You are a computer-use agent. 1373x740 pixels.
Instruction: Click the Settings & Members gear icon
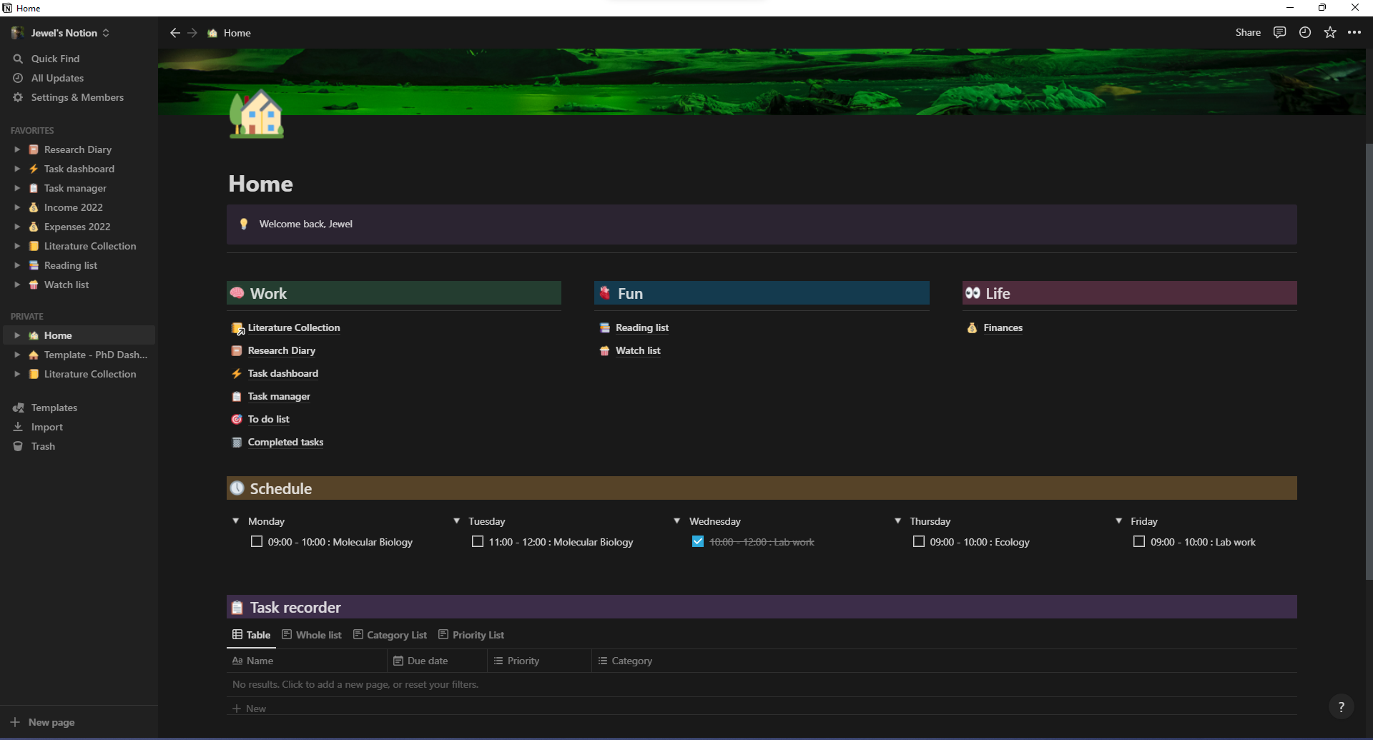pos(18,97)
